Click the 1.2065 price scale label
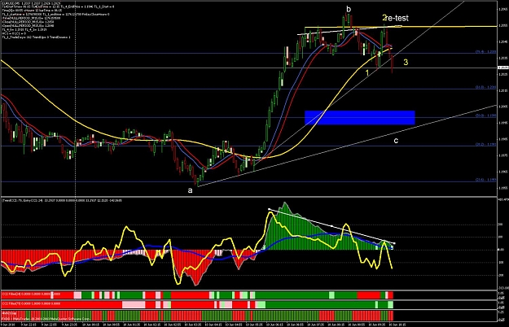 (x=502, y=10)
